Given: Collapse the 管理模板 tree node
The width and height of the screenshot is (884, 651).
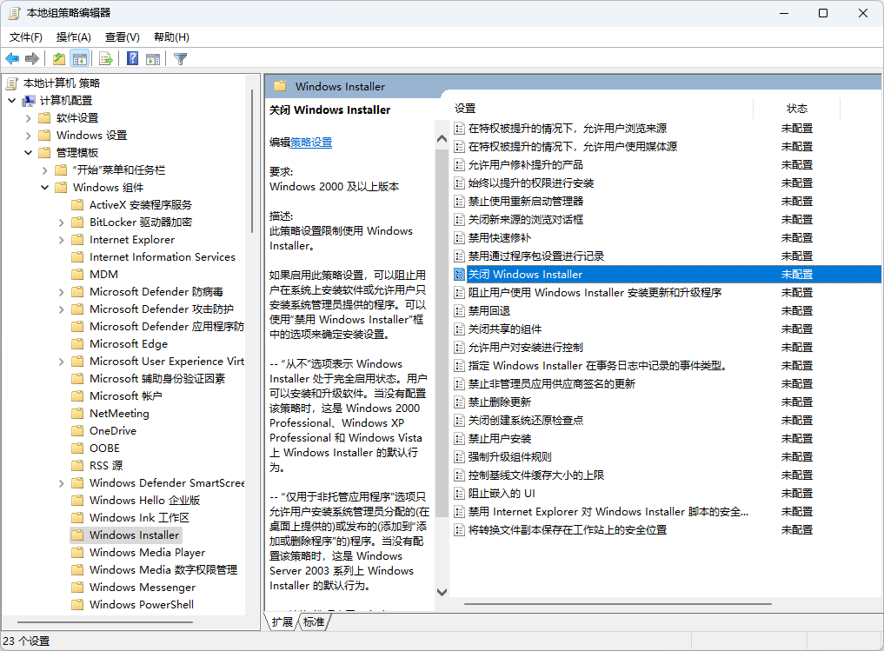Looking at the screenshot, I should coord(28,153).
